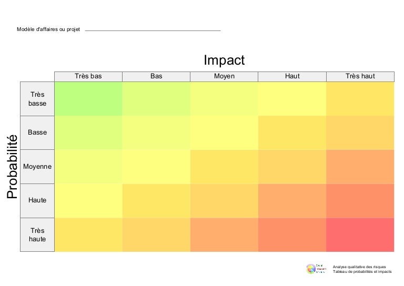Viewport: 404px width, 286px height.
Task: Click the 'Impact' title above the table
Action: [x=224, y=60]
